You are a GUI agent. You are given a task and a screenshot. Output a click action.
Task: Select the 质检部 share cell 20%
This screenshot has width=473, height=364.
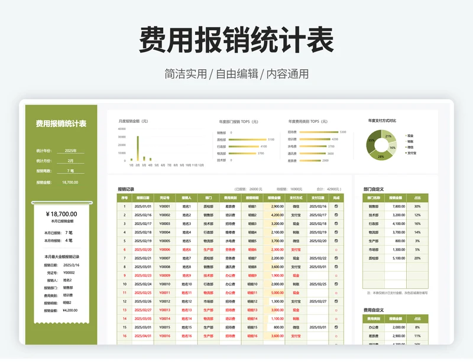click(x=417, y=258)
